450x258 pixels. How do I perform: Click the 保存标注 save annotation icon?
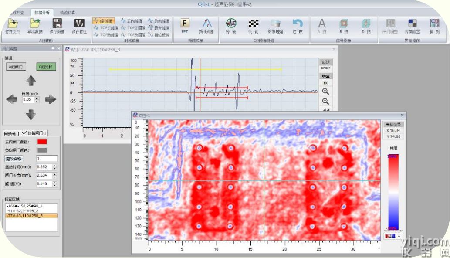click(79, 26)
